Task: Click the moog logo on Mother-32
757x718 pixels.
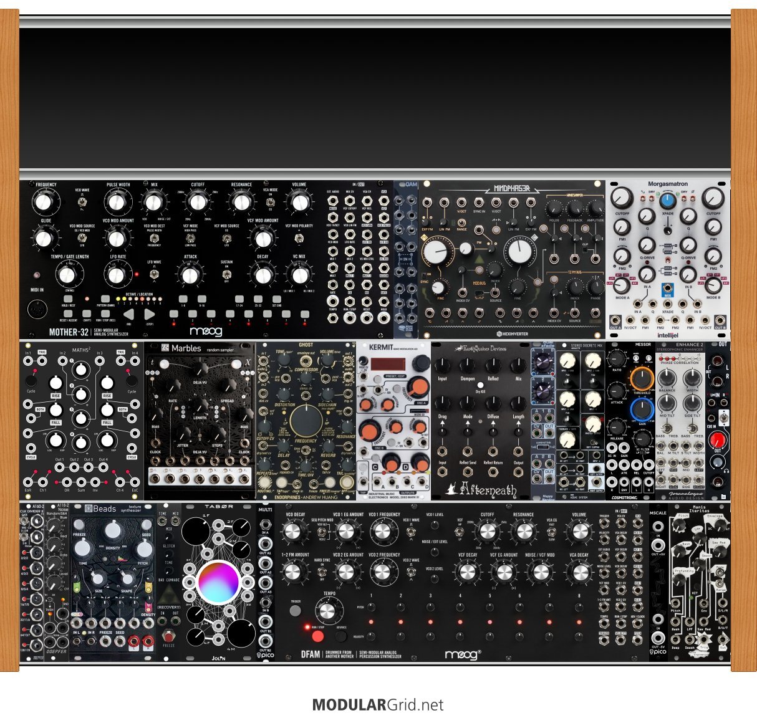Action: tap(206, 331)
